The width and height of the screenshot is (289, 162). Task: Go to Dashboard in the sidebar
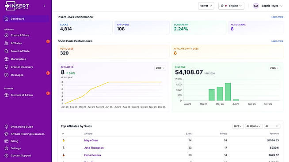[26, 19]
